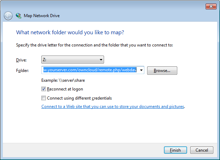Click the back arrow button

coord(8,16)
